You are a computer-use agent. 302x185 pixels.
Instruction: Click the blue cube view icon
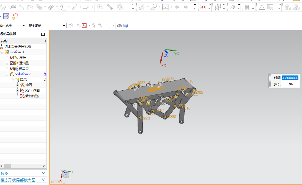click(126, 26)
